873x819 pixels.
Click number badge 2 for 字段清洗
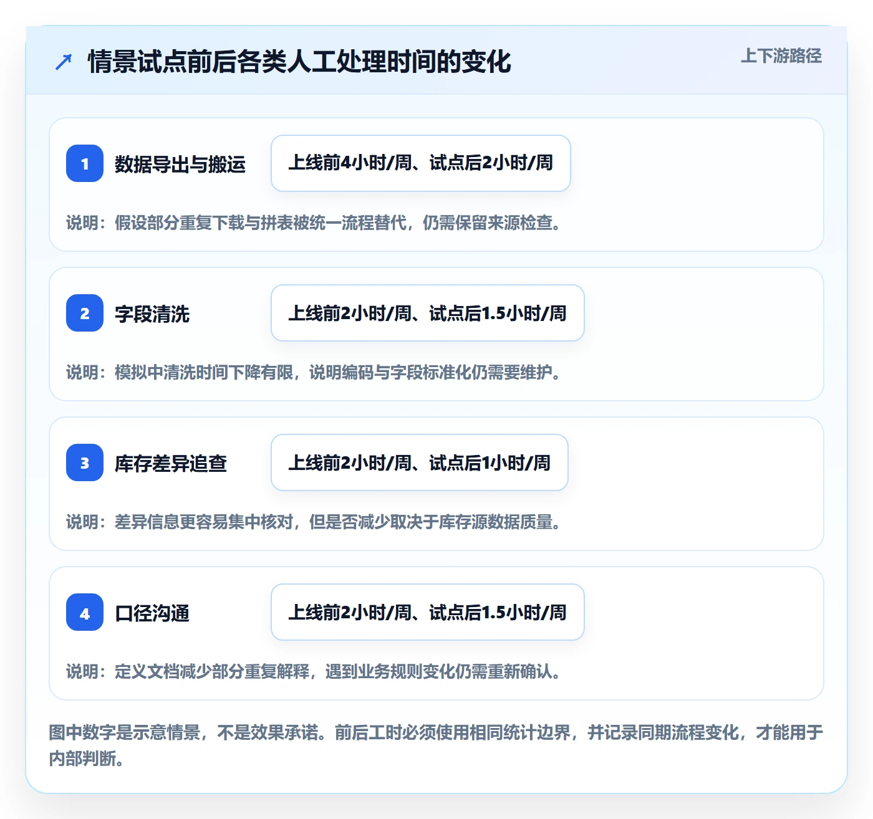pyautogui.click(x=85, y=313)
